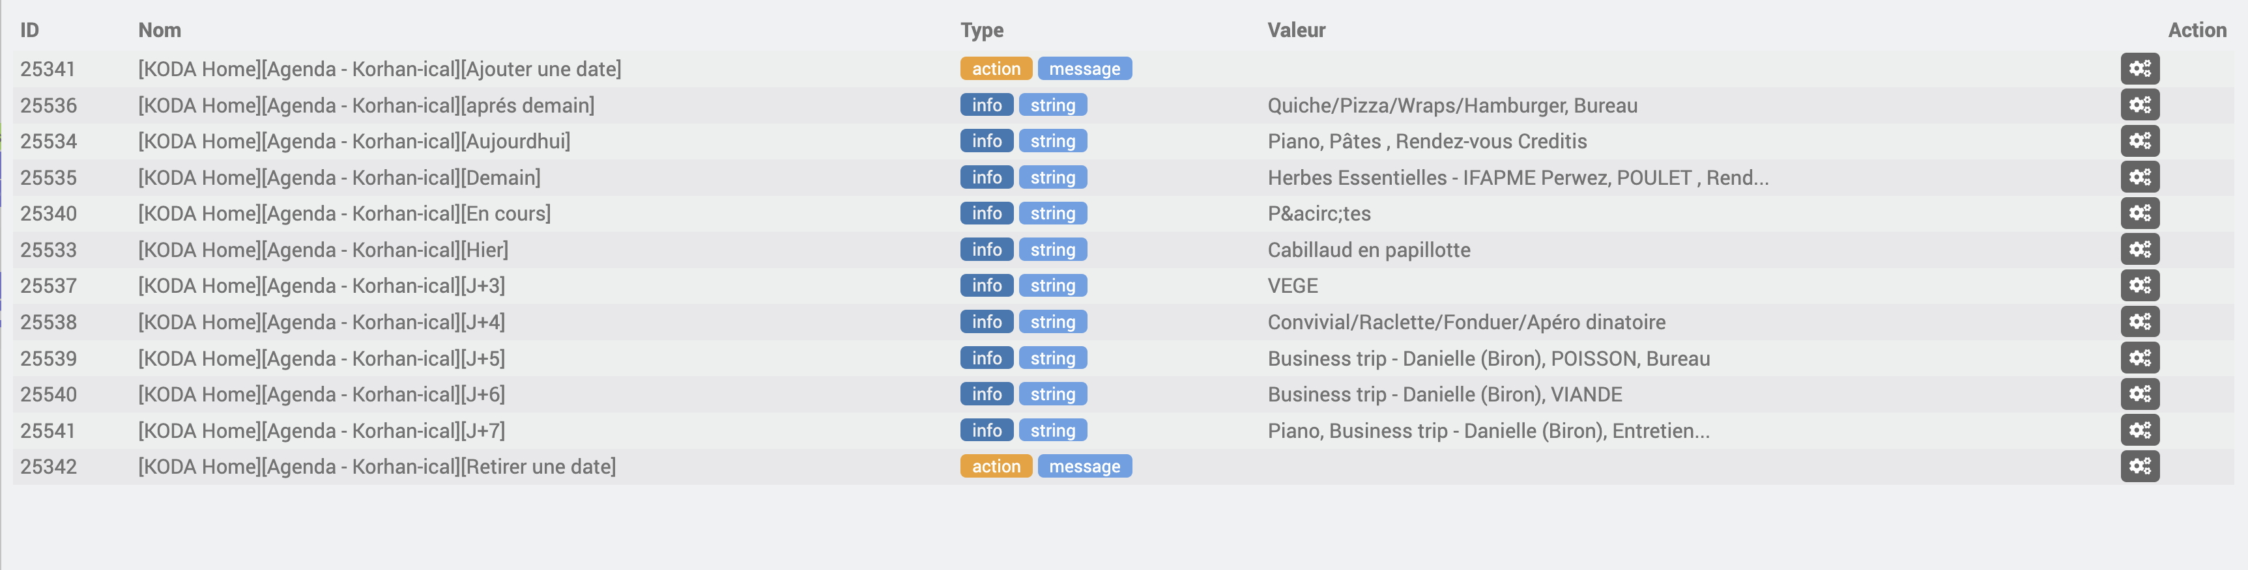Open configuration gears for Retirer une date
Image resolution: width=2248 pixels, height=570 pixels.
2140,467
